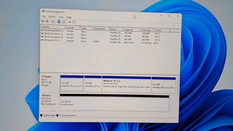The height and width of the screenshot is (131, 233).
Task: Toggle the Show/Hide Console Tree toolbar icon
Action: pos(53,22)
